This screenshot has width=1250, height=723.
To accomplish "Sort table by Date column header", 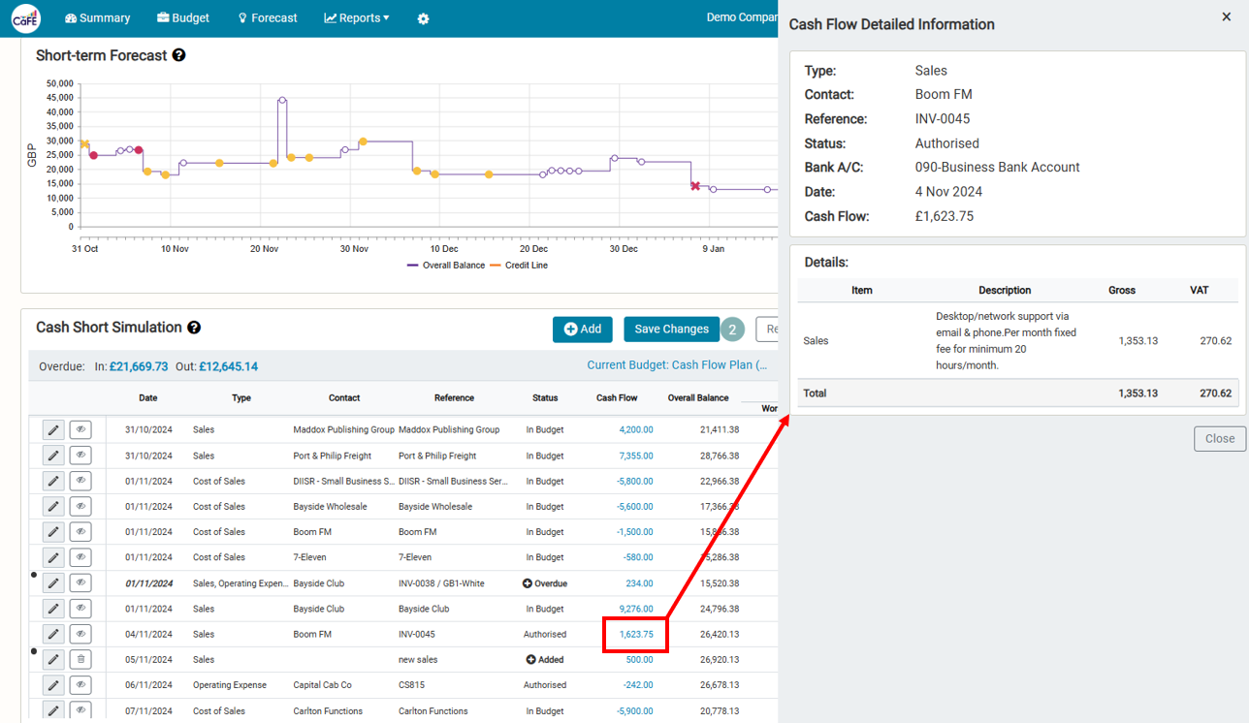I will pyautogui.click(x=147, y=397).
